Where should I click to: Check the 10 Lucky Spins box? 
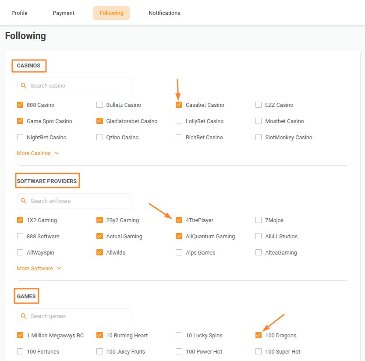[x=179, y=335]
